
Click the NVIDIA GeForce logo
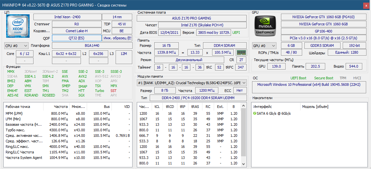(266, 26)
